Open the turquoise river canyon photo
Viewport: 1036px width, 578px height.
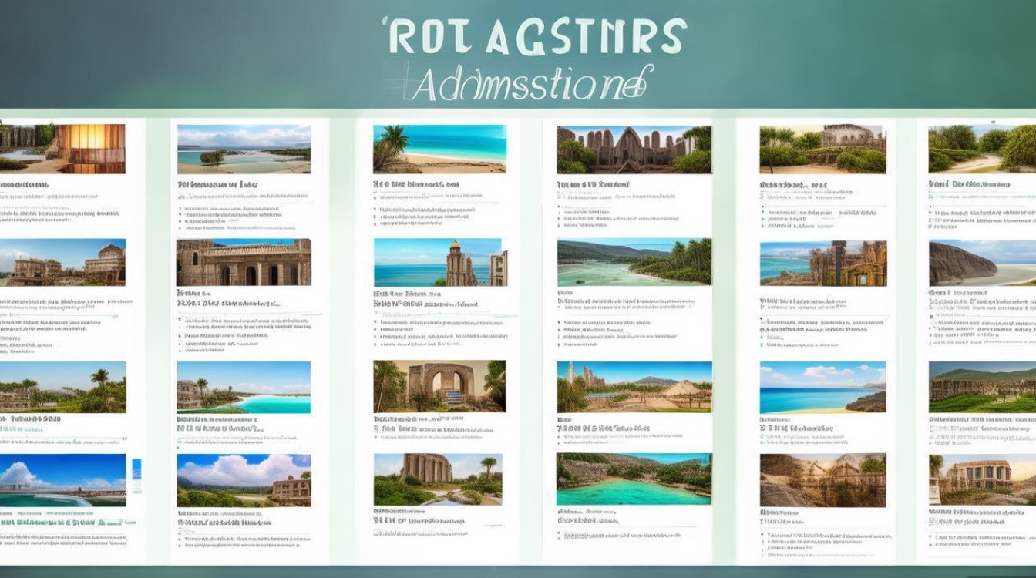634,479
